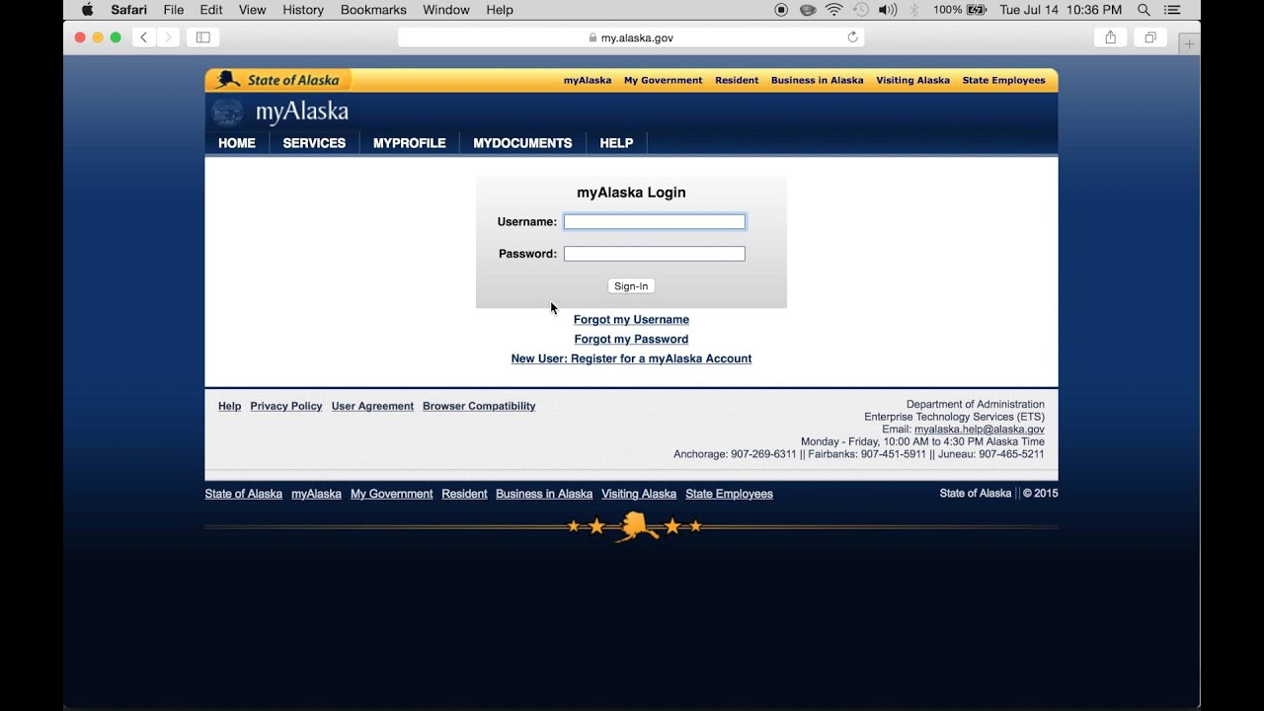Reload page using refresh icon

click(x=853, y=38)
